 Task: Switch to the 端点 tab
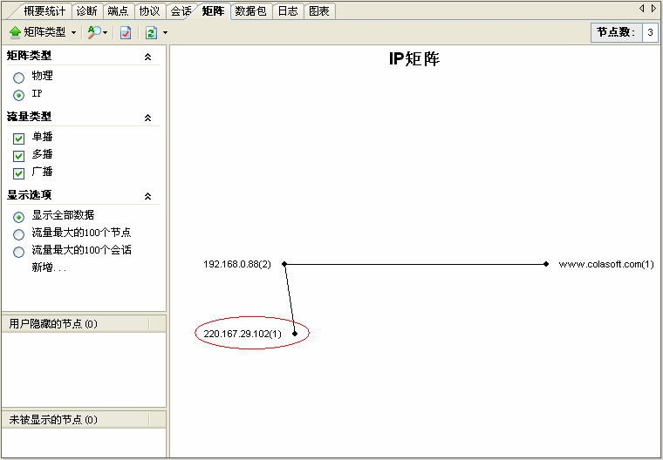pos(118,11)
